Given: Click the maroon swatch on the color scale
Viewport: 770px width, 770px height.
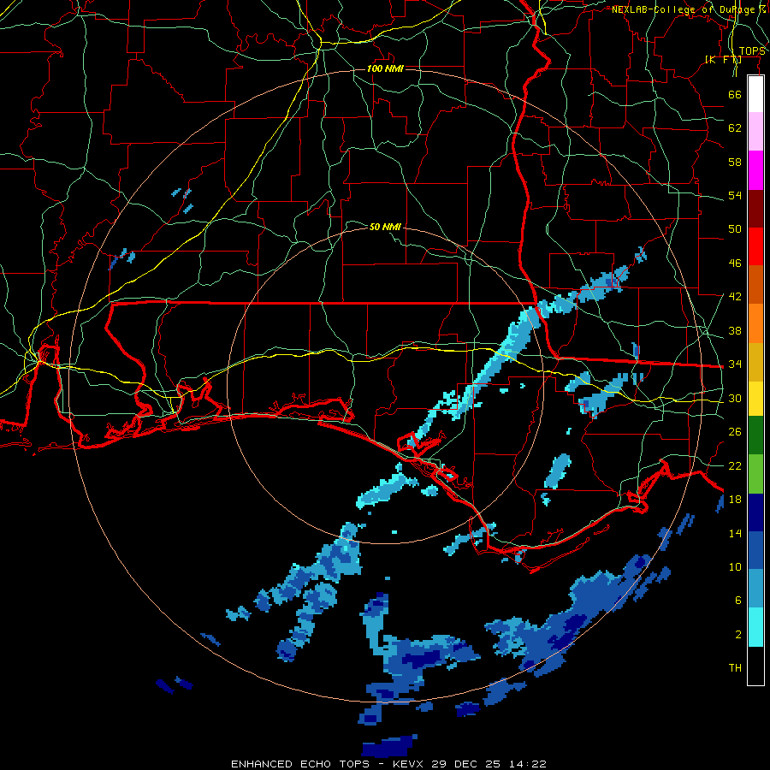Looking at the screenshot, I should (755, 208).
